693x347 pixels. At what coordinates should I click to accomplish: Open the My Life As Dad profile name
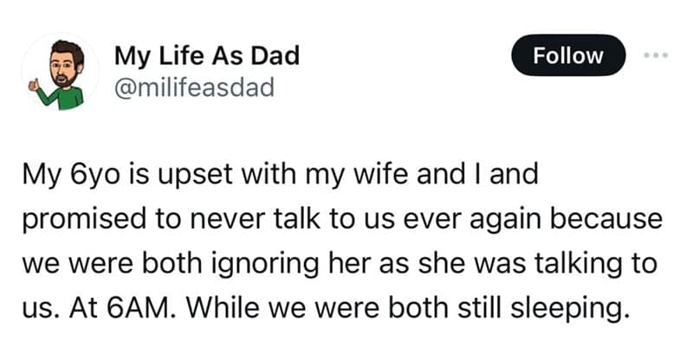[x=207, y=56]
